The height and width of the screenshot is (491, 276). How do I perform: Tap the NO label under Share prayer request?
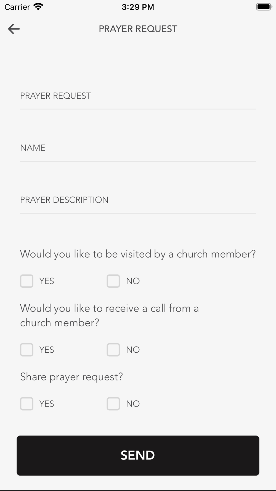click(x=133, y=404)
